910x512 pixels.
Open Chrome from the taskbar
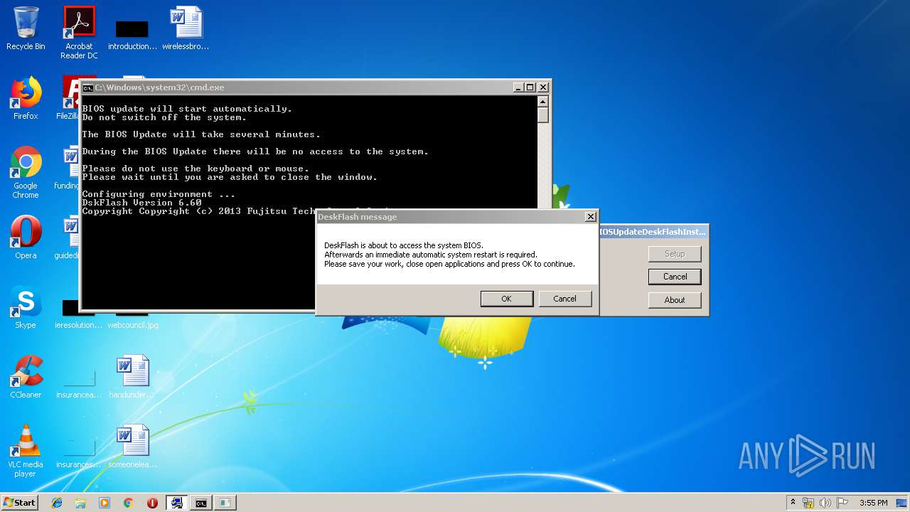click(x=128, y=503)
